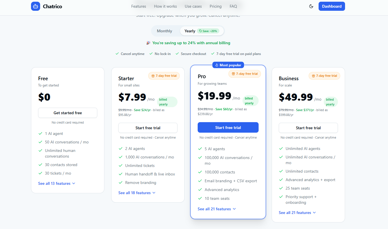Click checkmark next to Human handoff & live inbox
The width and height of the screenshot is (388, 229).
121,174
